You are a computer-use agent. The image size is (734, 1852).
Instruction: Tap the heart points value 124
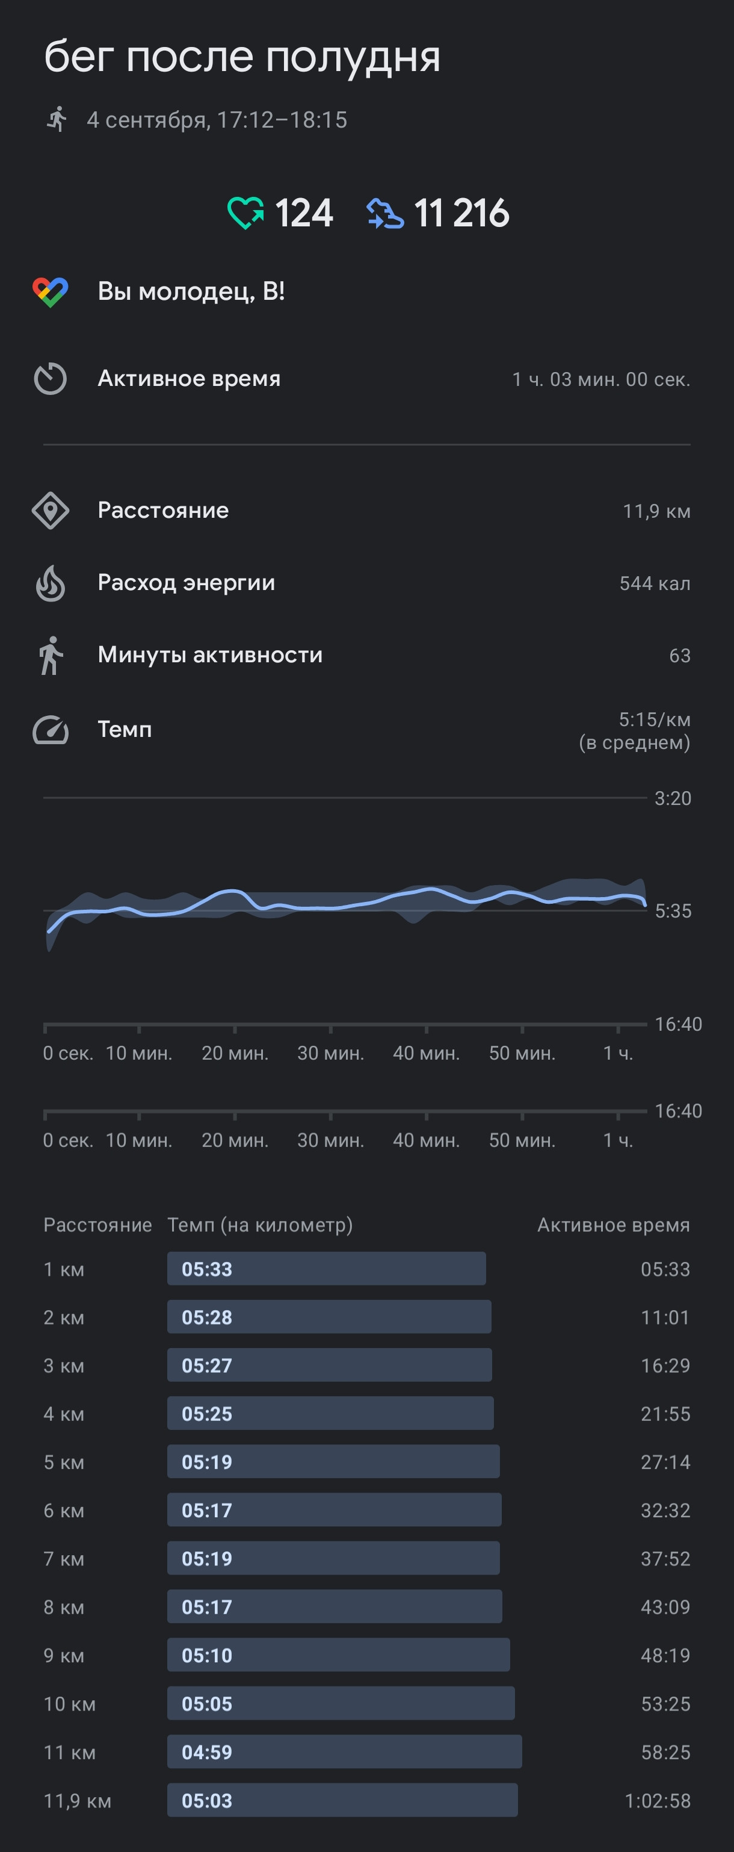click(x=304, y=214)
